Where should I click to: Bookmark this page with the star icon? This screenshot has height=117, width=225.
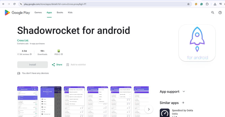click(188, 4)
